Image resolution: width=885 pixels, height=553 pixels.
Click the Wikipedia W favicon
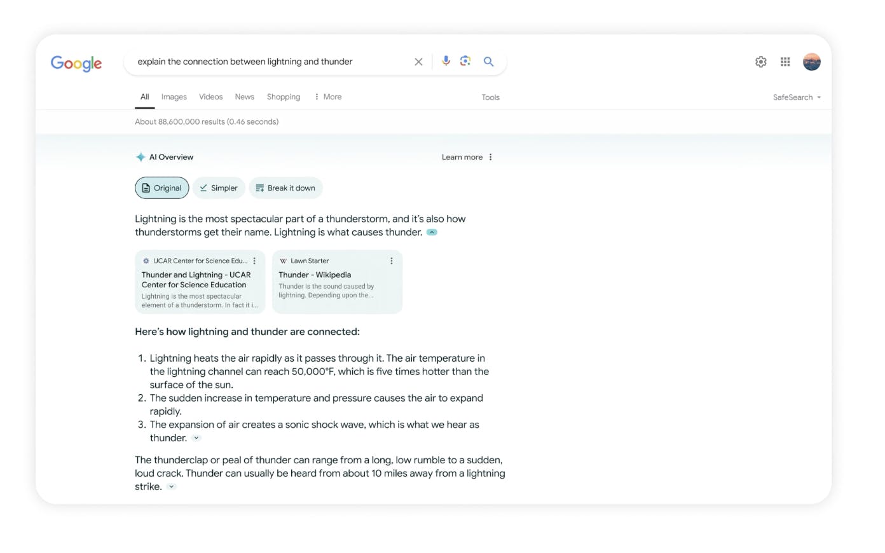(x=283, y=261)
